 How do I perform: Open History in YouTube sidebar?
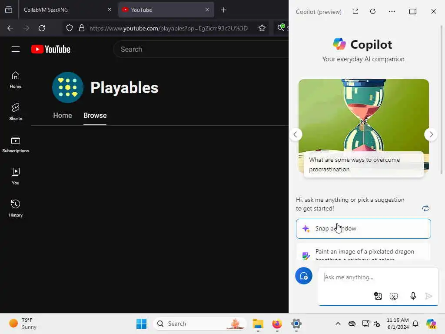pos(16,208)
